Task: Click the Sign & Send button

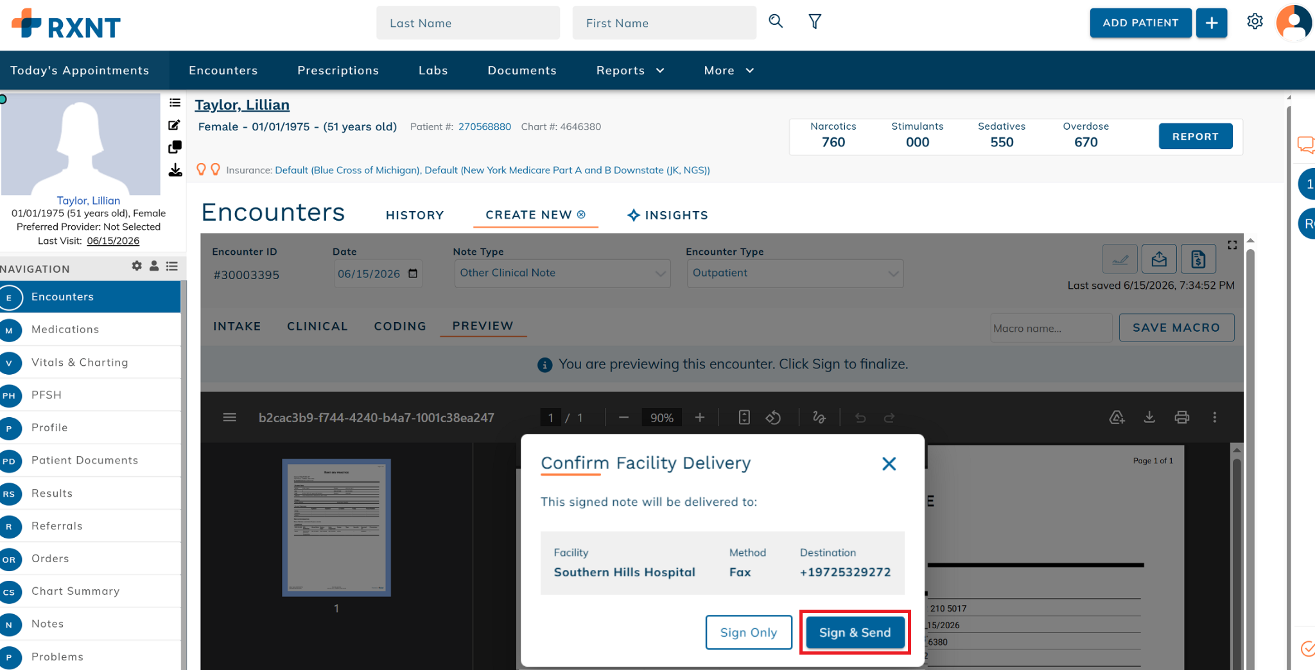Action: pyautogui.click(x=855, y=633)
